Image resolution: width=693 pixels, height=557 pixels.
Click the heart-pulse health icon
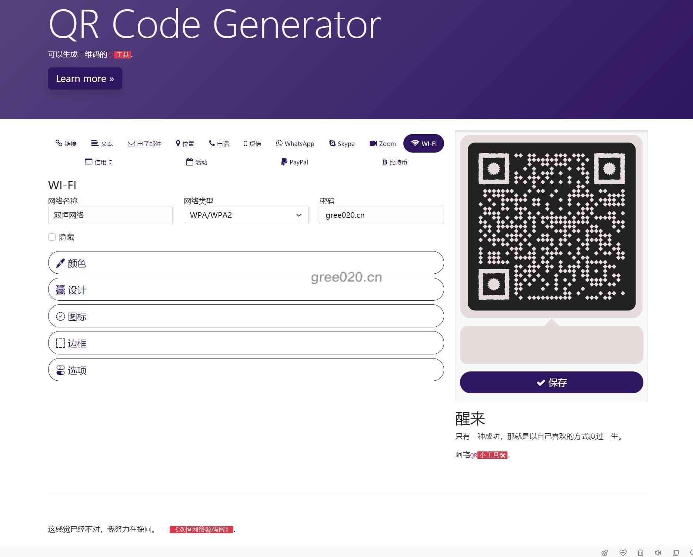[623, 553]
